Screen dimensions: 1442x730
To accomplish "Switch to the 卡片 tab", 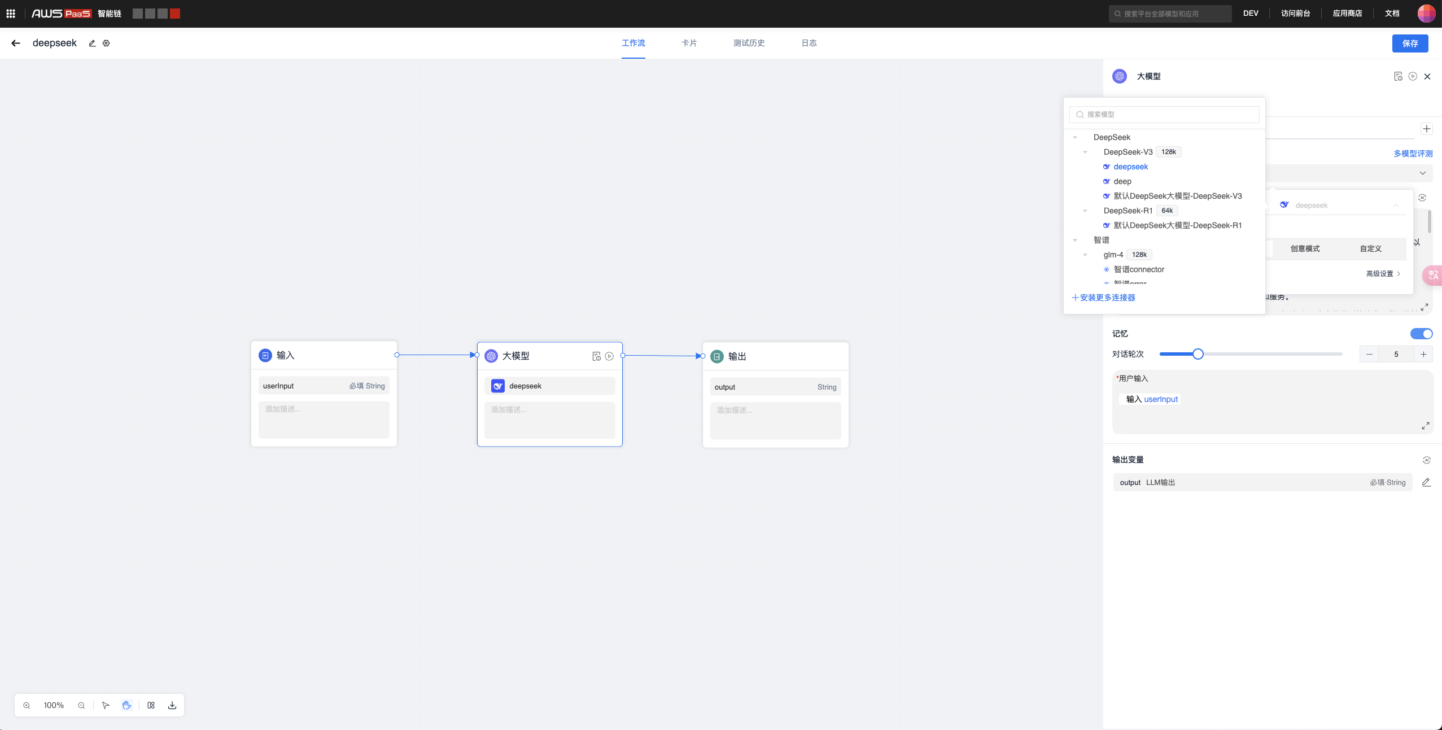I will click(689, 43).
